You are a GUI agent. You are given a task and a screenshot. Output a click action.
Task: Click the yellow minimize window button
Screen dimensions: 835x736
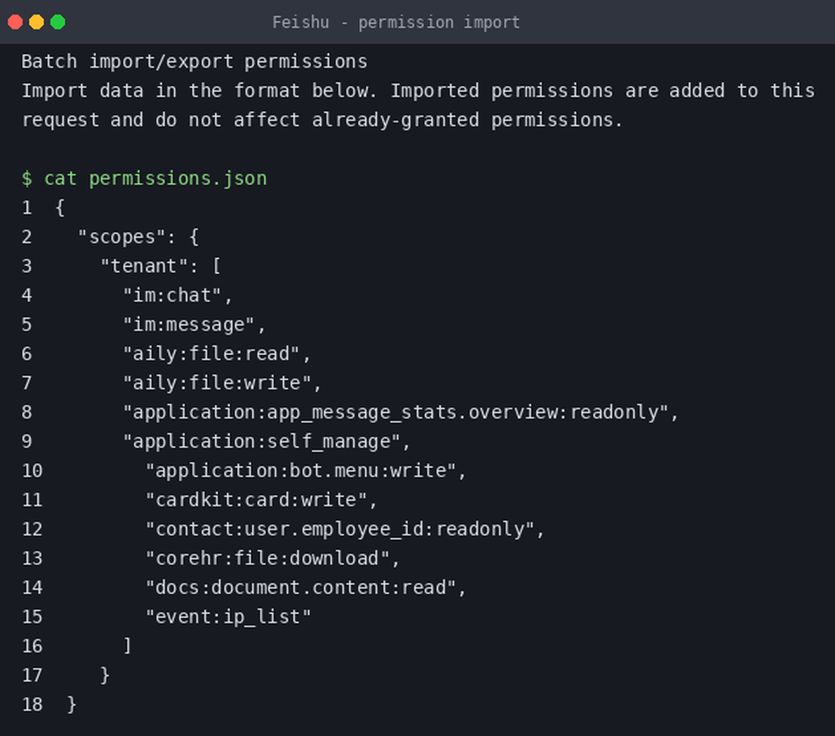click(x=37, y=22)
